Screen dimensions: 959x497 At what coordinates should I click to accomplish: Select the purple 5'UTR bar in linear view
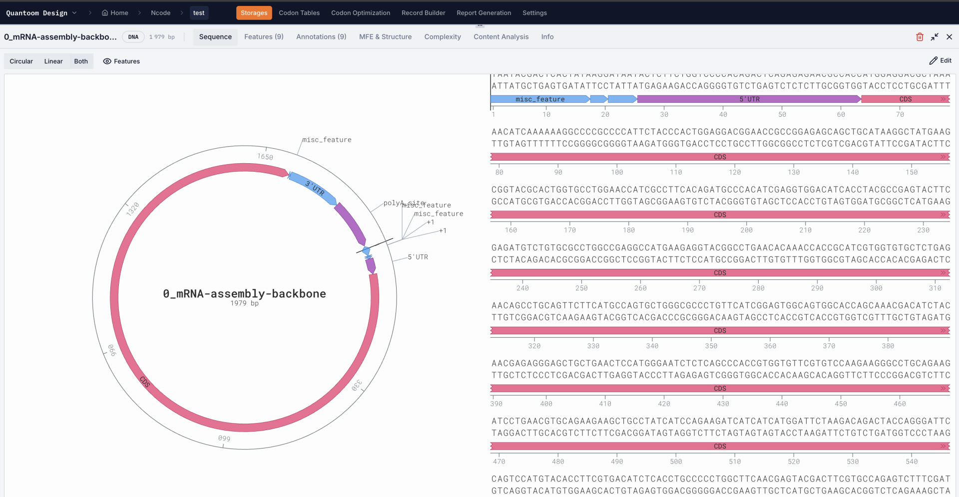point(749,99)
